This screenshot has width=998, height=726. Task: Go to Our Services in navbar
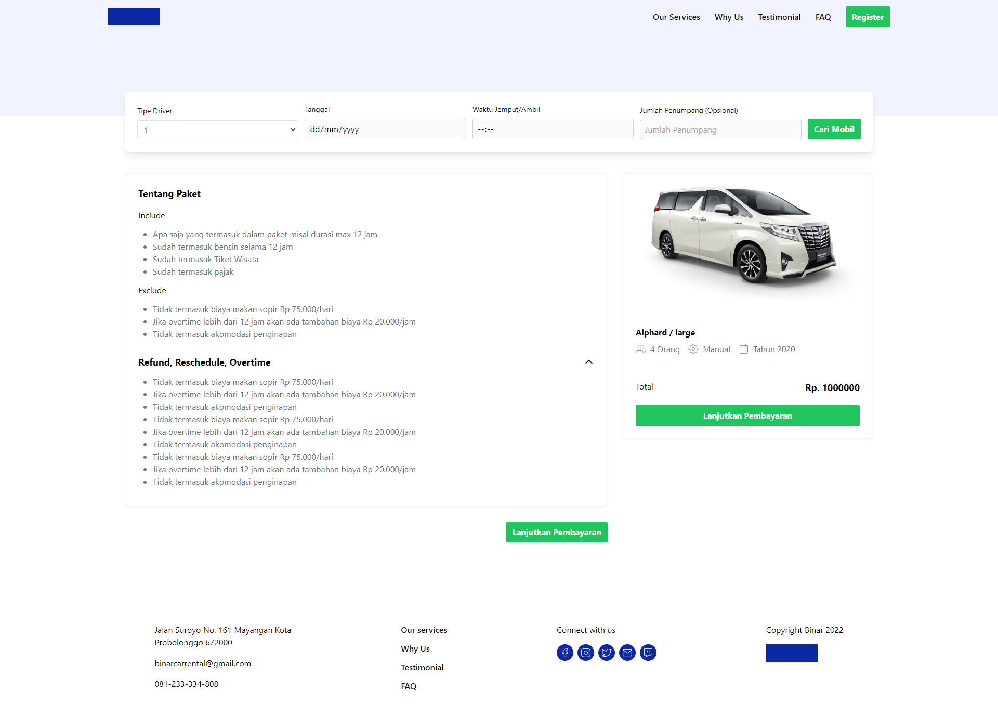(x=676, y=17)
